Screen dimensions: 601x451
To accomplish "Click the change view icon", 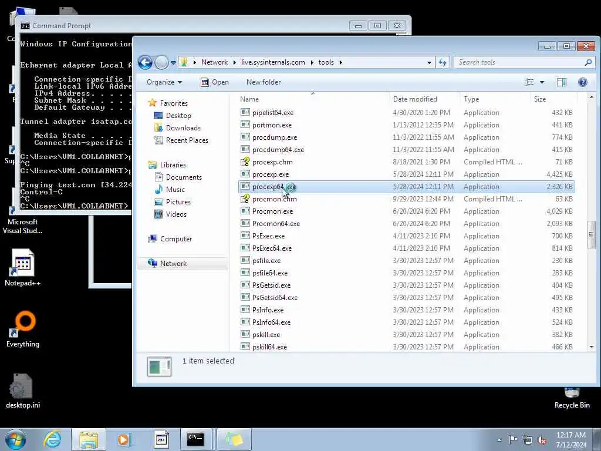I will click(529, 82).
